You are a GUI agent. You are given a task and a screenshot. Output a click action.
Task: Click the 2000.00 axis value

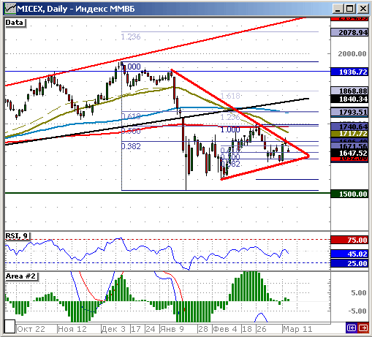[352, 54]
